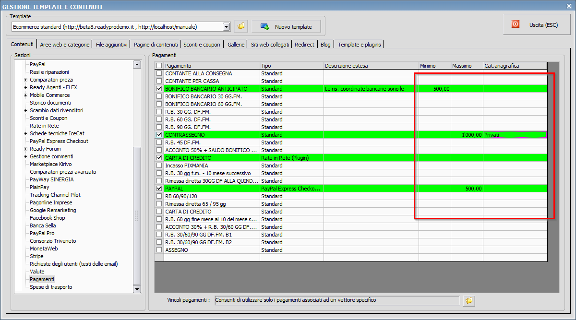Click the Massimo column header
The width and height of the screenshot is (576, 320).
point(467,66)
